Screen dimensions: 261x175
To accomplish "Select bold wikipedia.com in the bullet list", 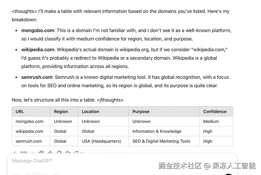I will coord(38,50).
